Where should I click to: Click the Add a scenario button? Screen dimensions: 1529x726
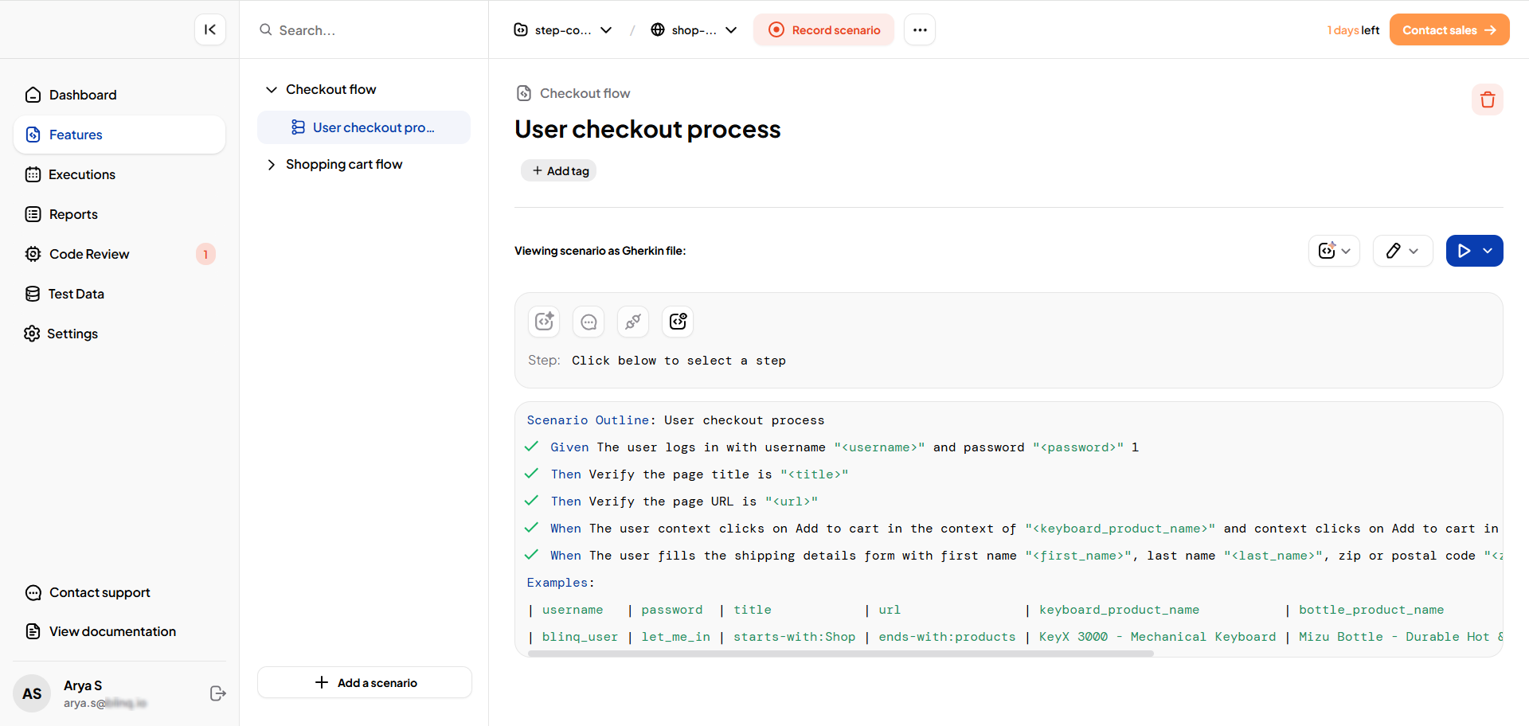click(365, 682)
